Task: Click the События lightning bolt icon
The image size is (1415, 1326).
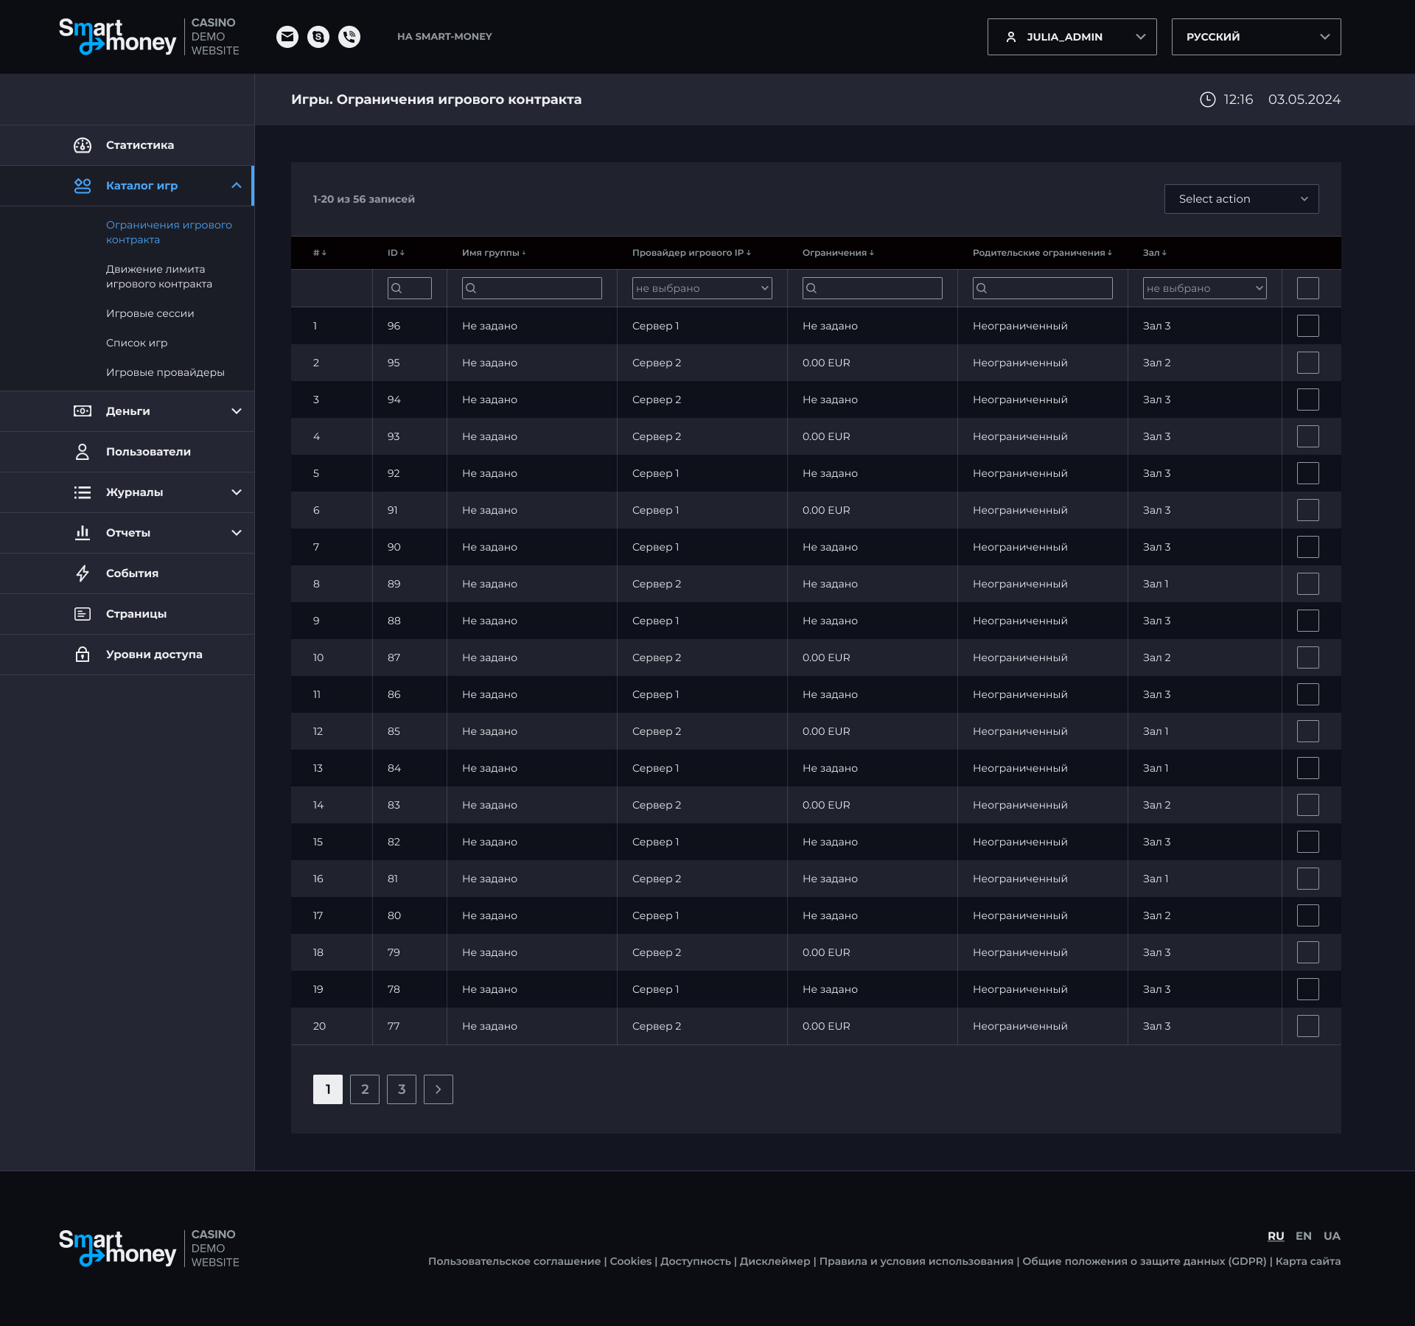Action: coord(83,573)
